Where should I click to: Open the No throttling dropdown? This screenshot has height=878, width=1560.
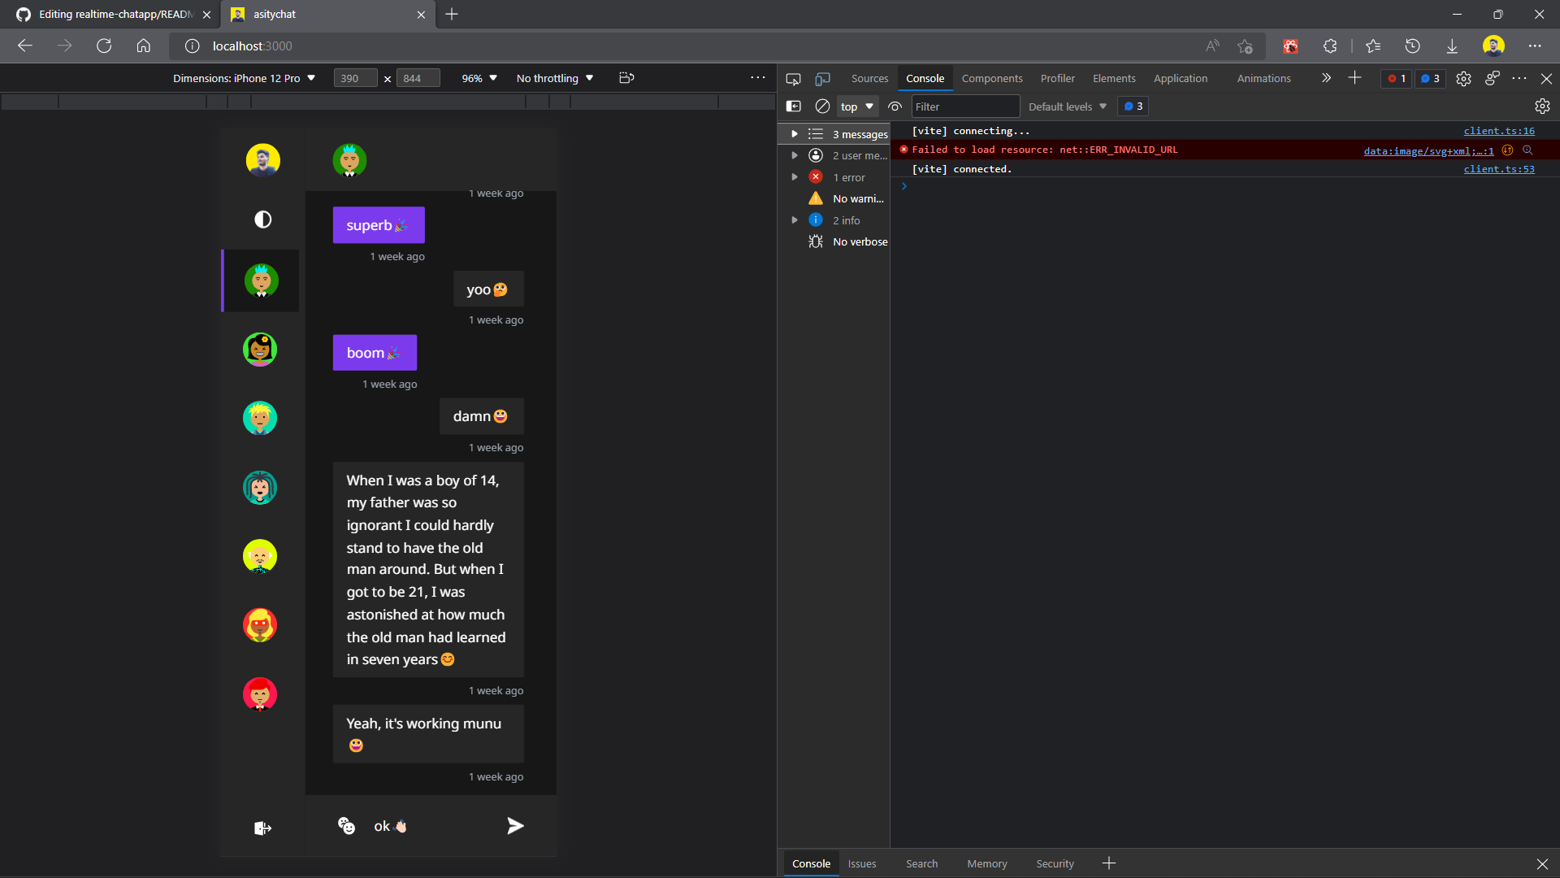[555, 78]
